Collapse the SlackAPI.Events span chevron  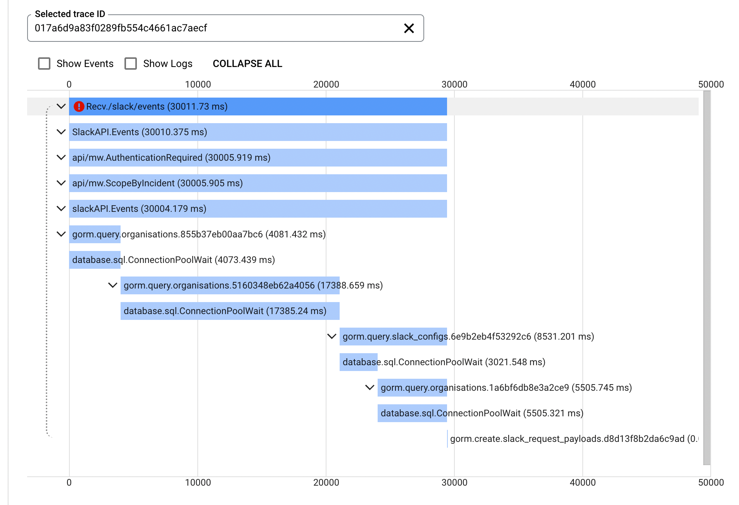61,132
